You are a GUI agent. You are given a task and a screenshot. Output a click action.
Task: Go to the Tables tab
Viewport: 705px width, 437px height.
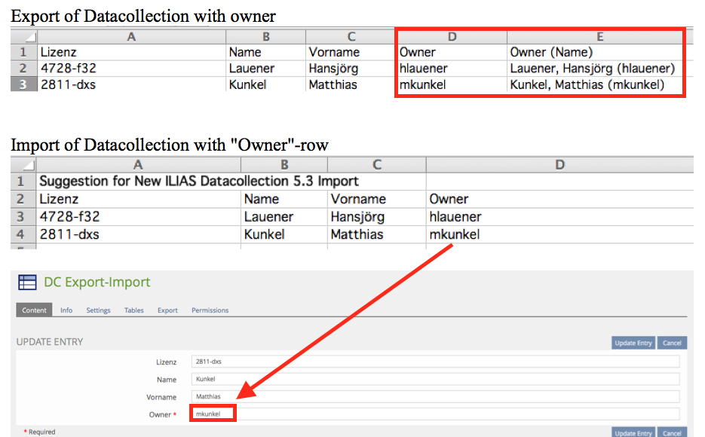tap(134, 310)
